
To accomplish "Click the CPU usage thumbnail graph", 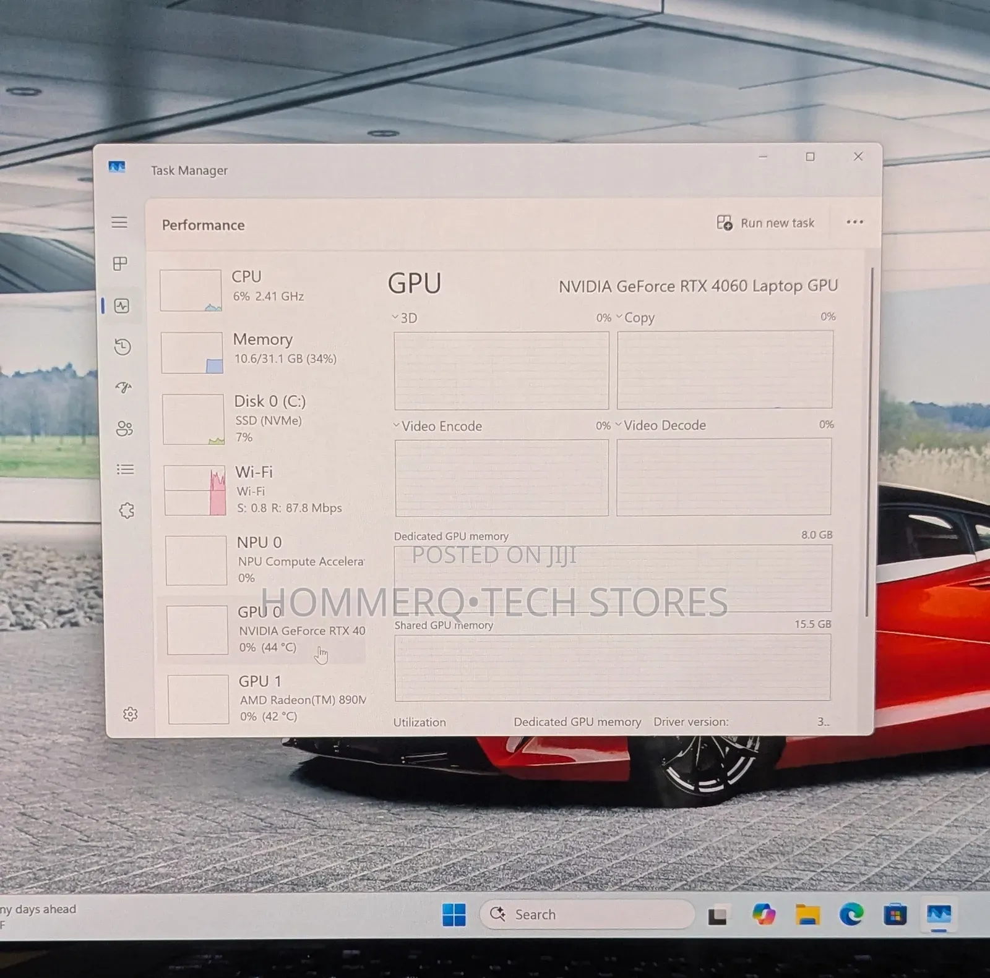I will click(x=191, y=291).
